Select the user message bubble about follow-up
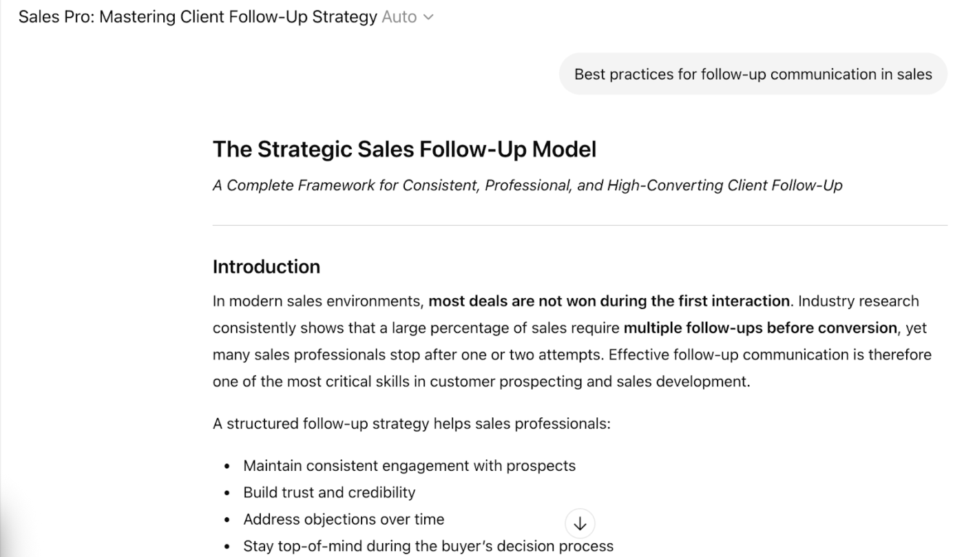 753,74
